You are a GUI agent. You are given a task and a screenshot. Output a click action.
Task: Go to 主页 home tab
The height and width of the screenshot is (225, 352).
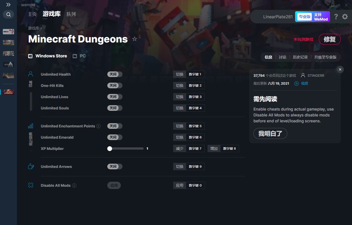click(32, 14)
